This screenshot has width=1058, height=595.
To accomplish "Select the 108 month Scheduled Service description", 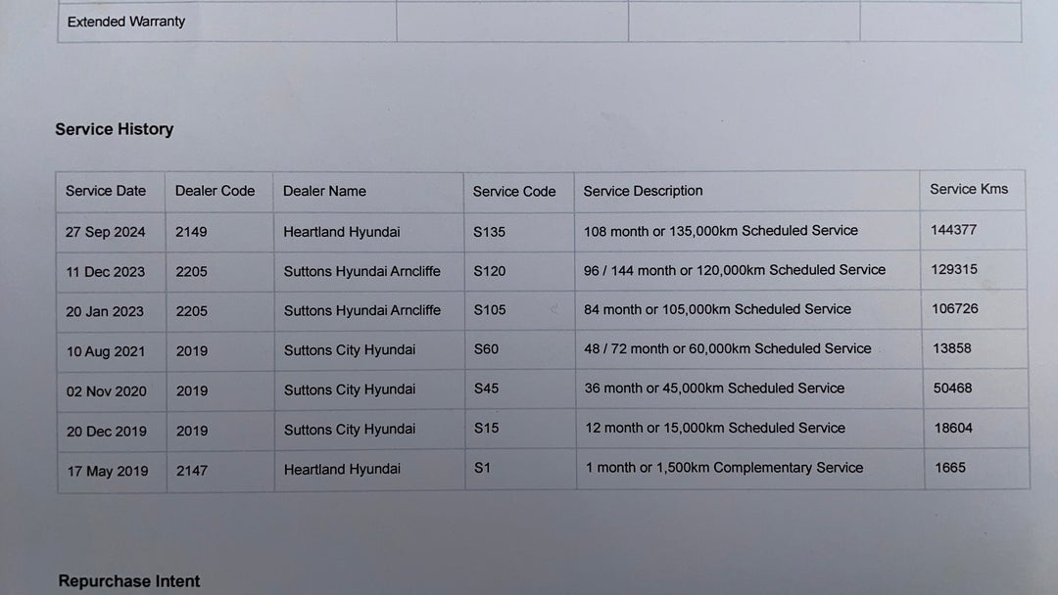I will 720,230.
